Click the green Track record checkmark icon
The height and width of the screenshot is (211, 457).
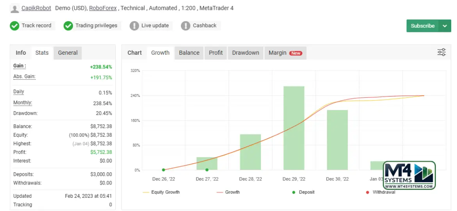click(x=14, y=26)
